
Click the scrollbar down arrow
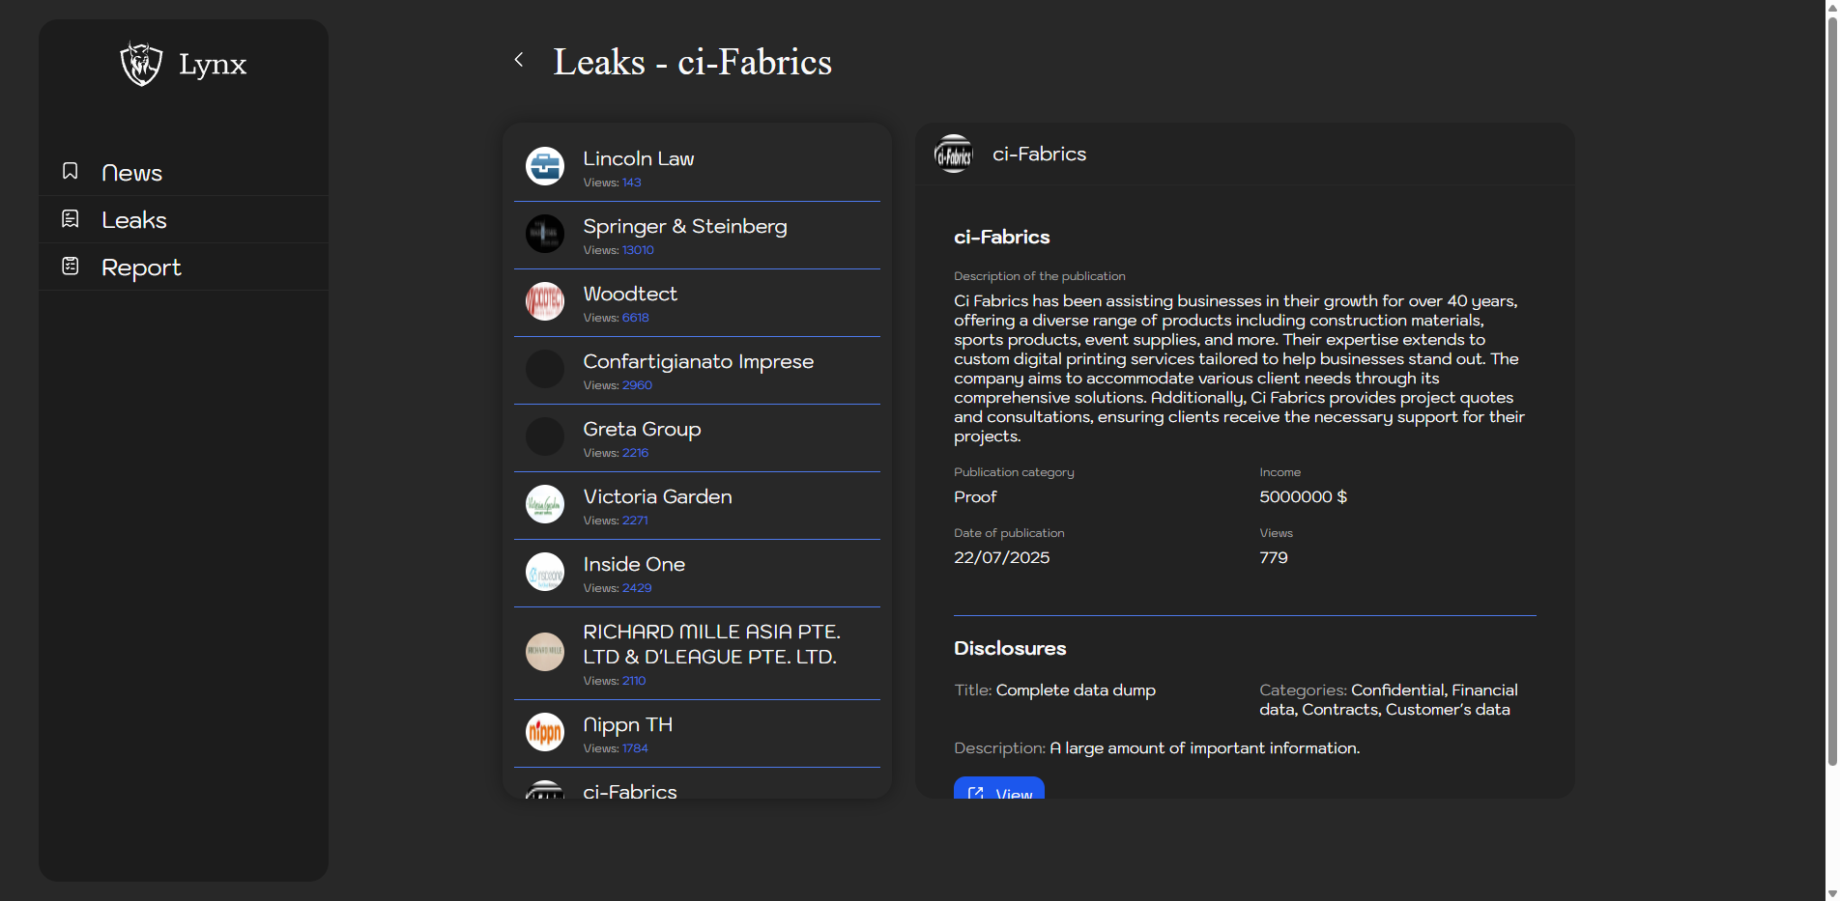(x=1831, y=893)
